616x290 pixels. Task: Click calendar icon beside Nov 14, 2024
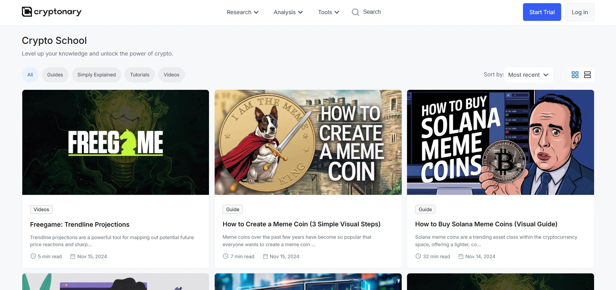tap(461, 256)
